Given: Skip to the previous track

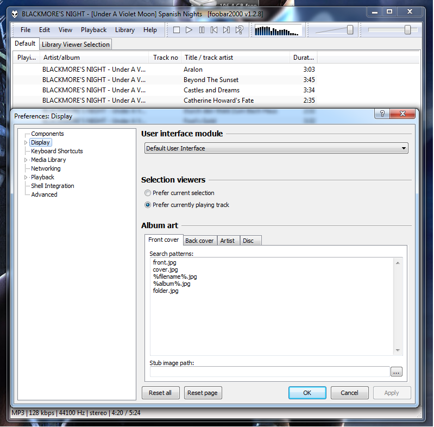Looking at the screenshot, I should (x=214, y=30).
